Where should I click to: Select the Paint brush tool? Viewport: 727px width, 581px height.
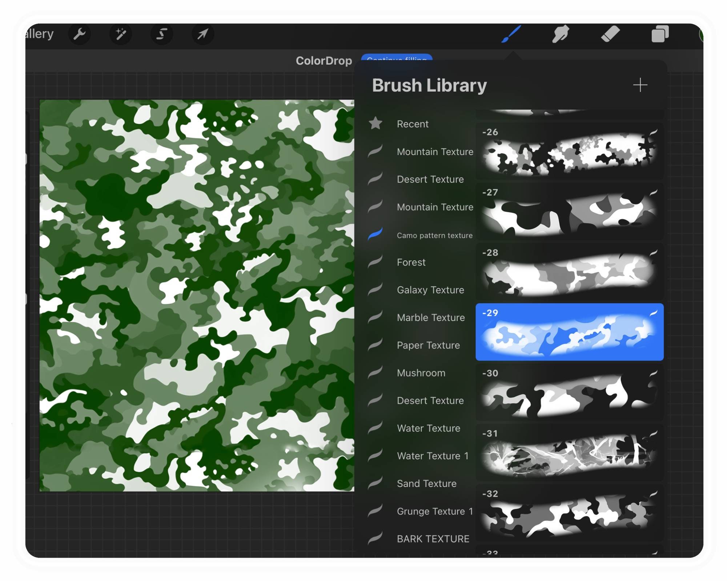pyautogui.click(x=510, y=34)
